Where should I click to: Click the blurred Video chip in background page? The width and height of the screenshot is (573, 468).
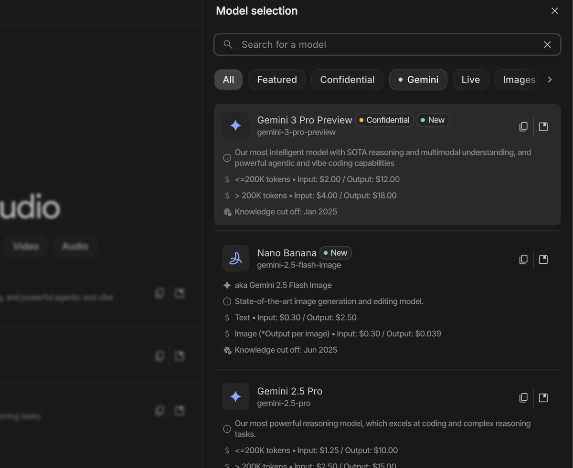[26, 246]
